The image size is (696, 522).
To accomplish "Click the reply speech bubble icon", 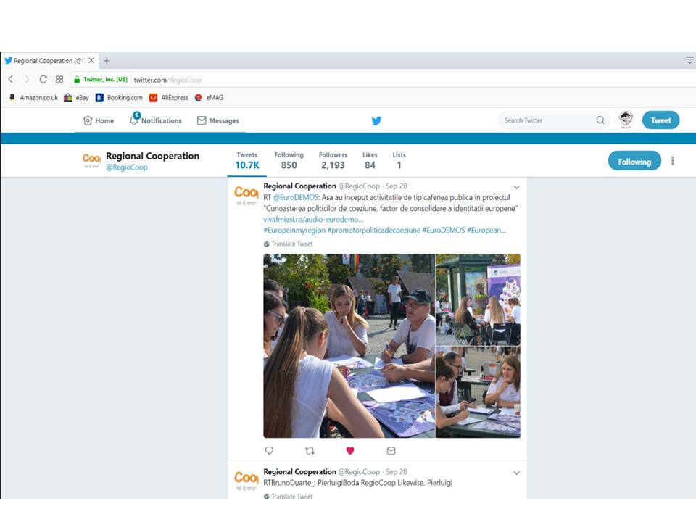I will 269,450.
